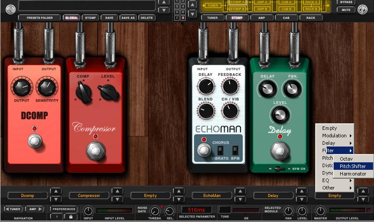This screenshot has width=374, height=222.
Task: Click the green Delay pedal LEVEL knob
Action: click(x=280, y=115)
